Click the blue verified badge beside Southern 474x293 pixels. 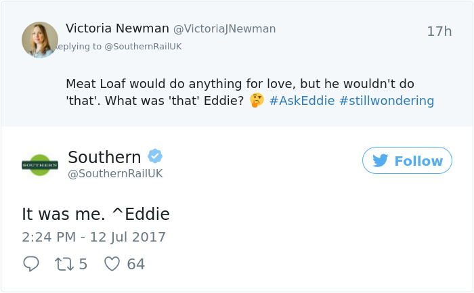155,156
